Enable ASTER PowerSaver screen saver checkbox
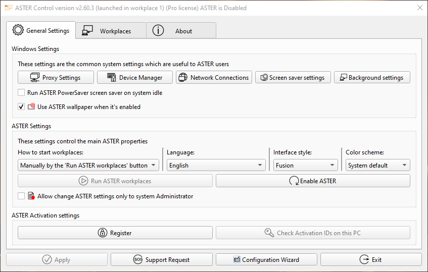428x272 pixels. coord(21,92)
